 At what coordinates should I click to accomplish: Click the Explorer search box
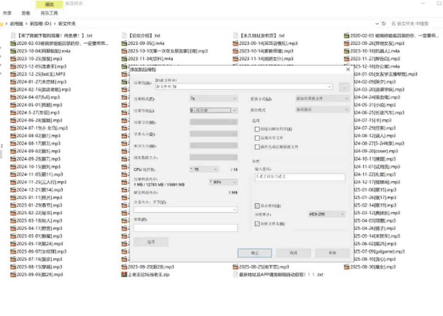click(x=415, y=23)
